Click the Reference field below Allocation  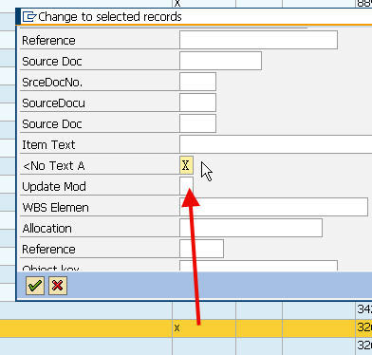tap(201, 249)
